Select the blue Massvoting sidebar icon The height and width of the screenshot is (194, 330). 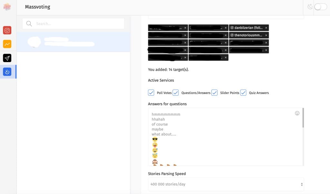coord(7,72)
